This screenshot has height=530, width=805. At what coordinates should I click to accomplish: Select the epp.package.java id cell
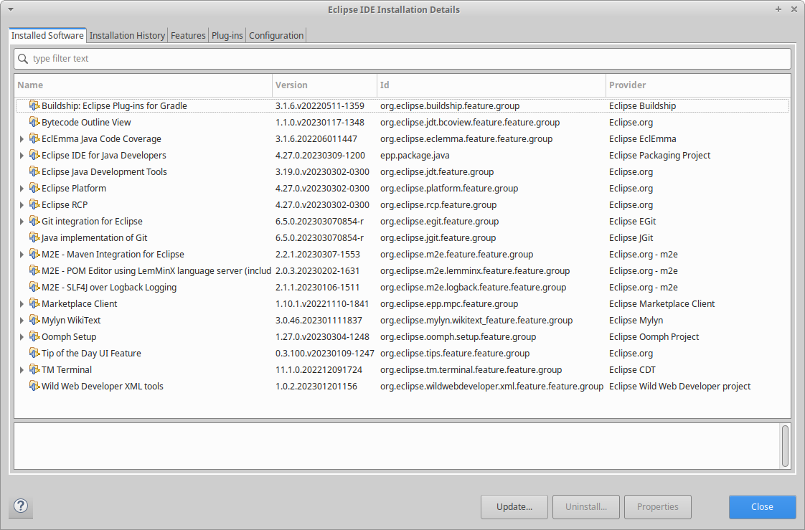coord(414,155)
